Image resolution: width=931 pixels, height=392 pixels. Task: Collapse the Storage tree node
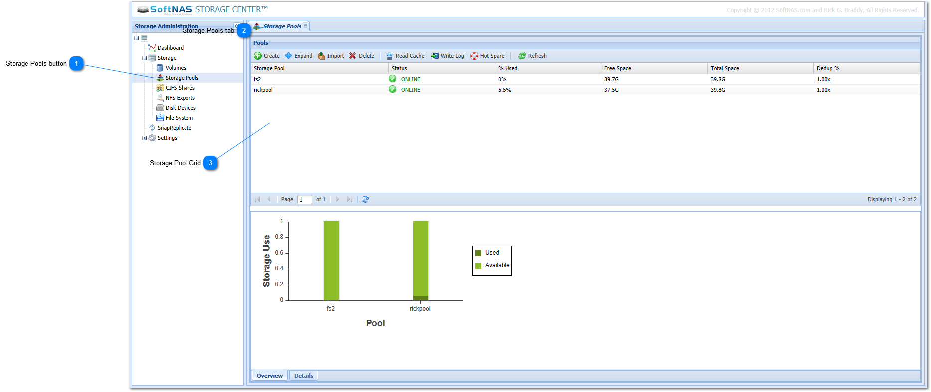tap(145, 58)
